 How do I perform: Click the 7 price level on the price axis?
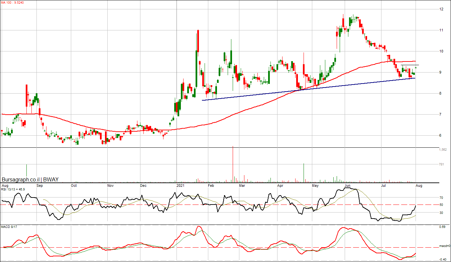click(441, 114)
